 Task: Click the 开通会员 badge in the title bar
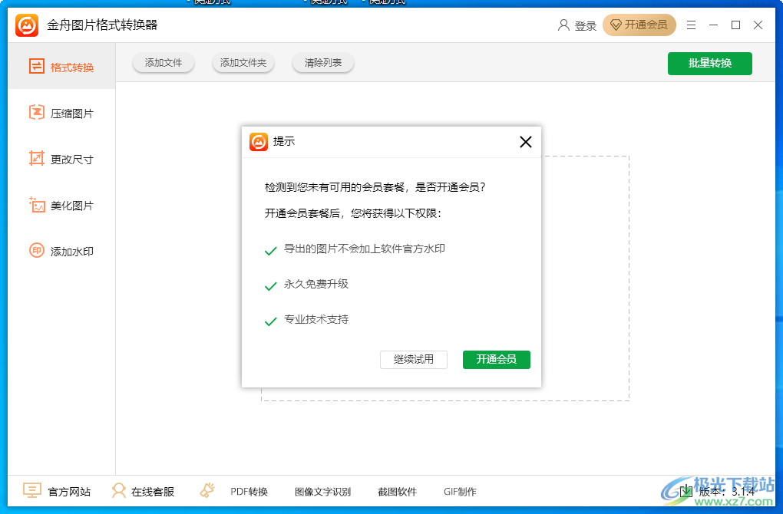pyautogui.click(x=639, y=25)
